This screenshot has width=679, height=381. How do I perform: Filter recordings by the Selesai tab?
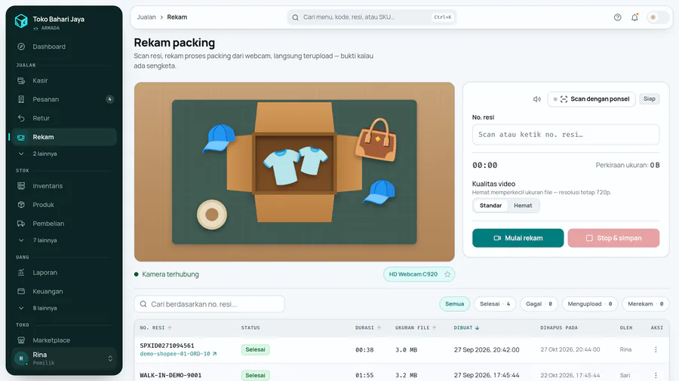tap(494, 304)
